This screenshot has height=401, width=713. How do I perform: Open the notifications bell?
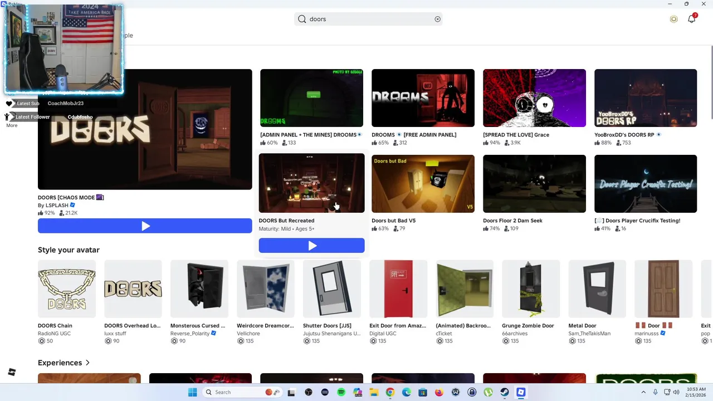click(x=691, y=19)
